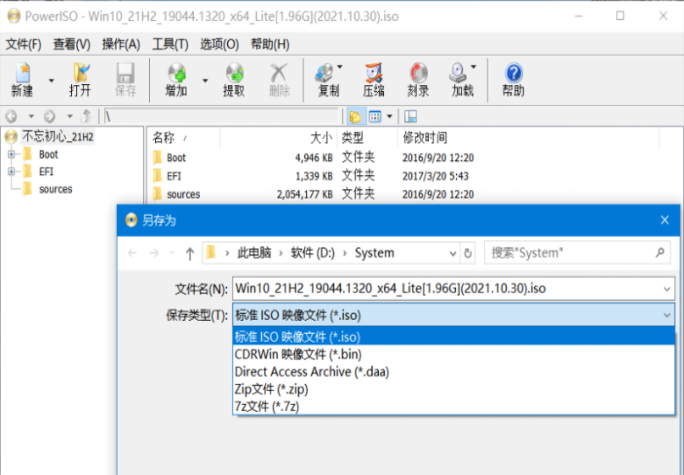Viewport: 684px width, 475px height.
Task: Select the sources folder in file list
Action: [x=183, y=194]
